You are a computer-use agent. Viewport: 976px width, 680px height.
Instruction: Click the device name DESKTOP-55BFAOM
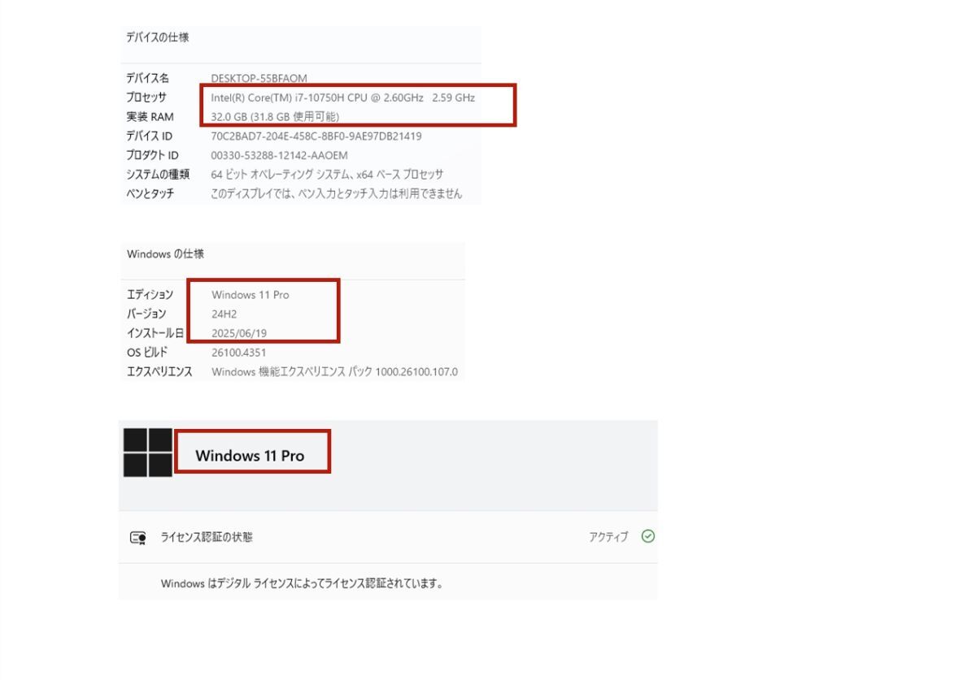click(259, 79)
